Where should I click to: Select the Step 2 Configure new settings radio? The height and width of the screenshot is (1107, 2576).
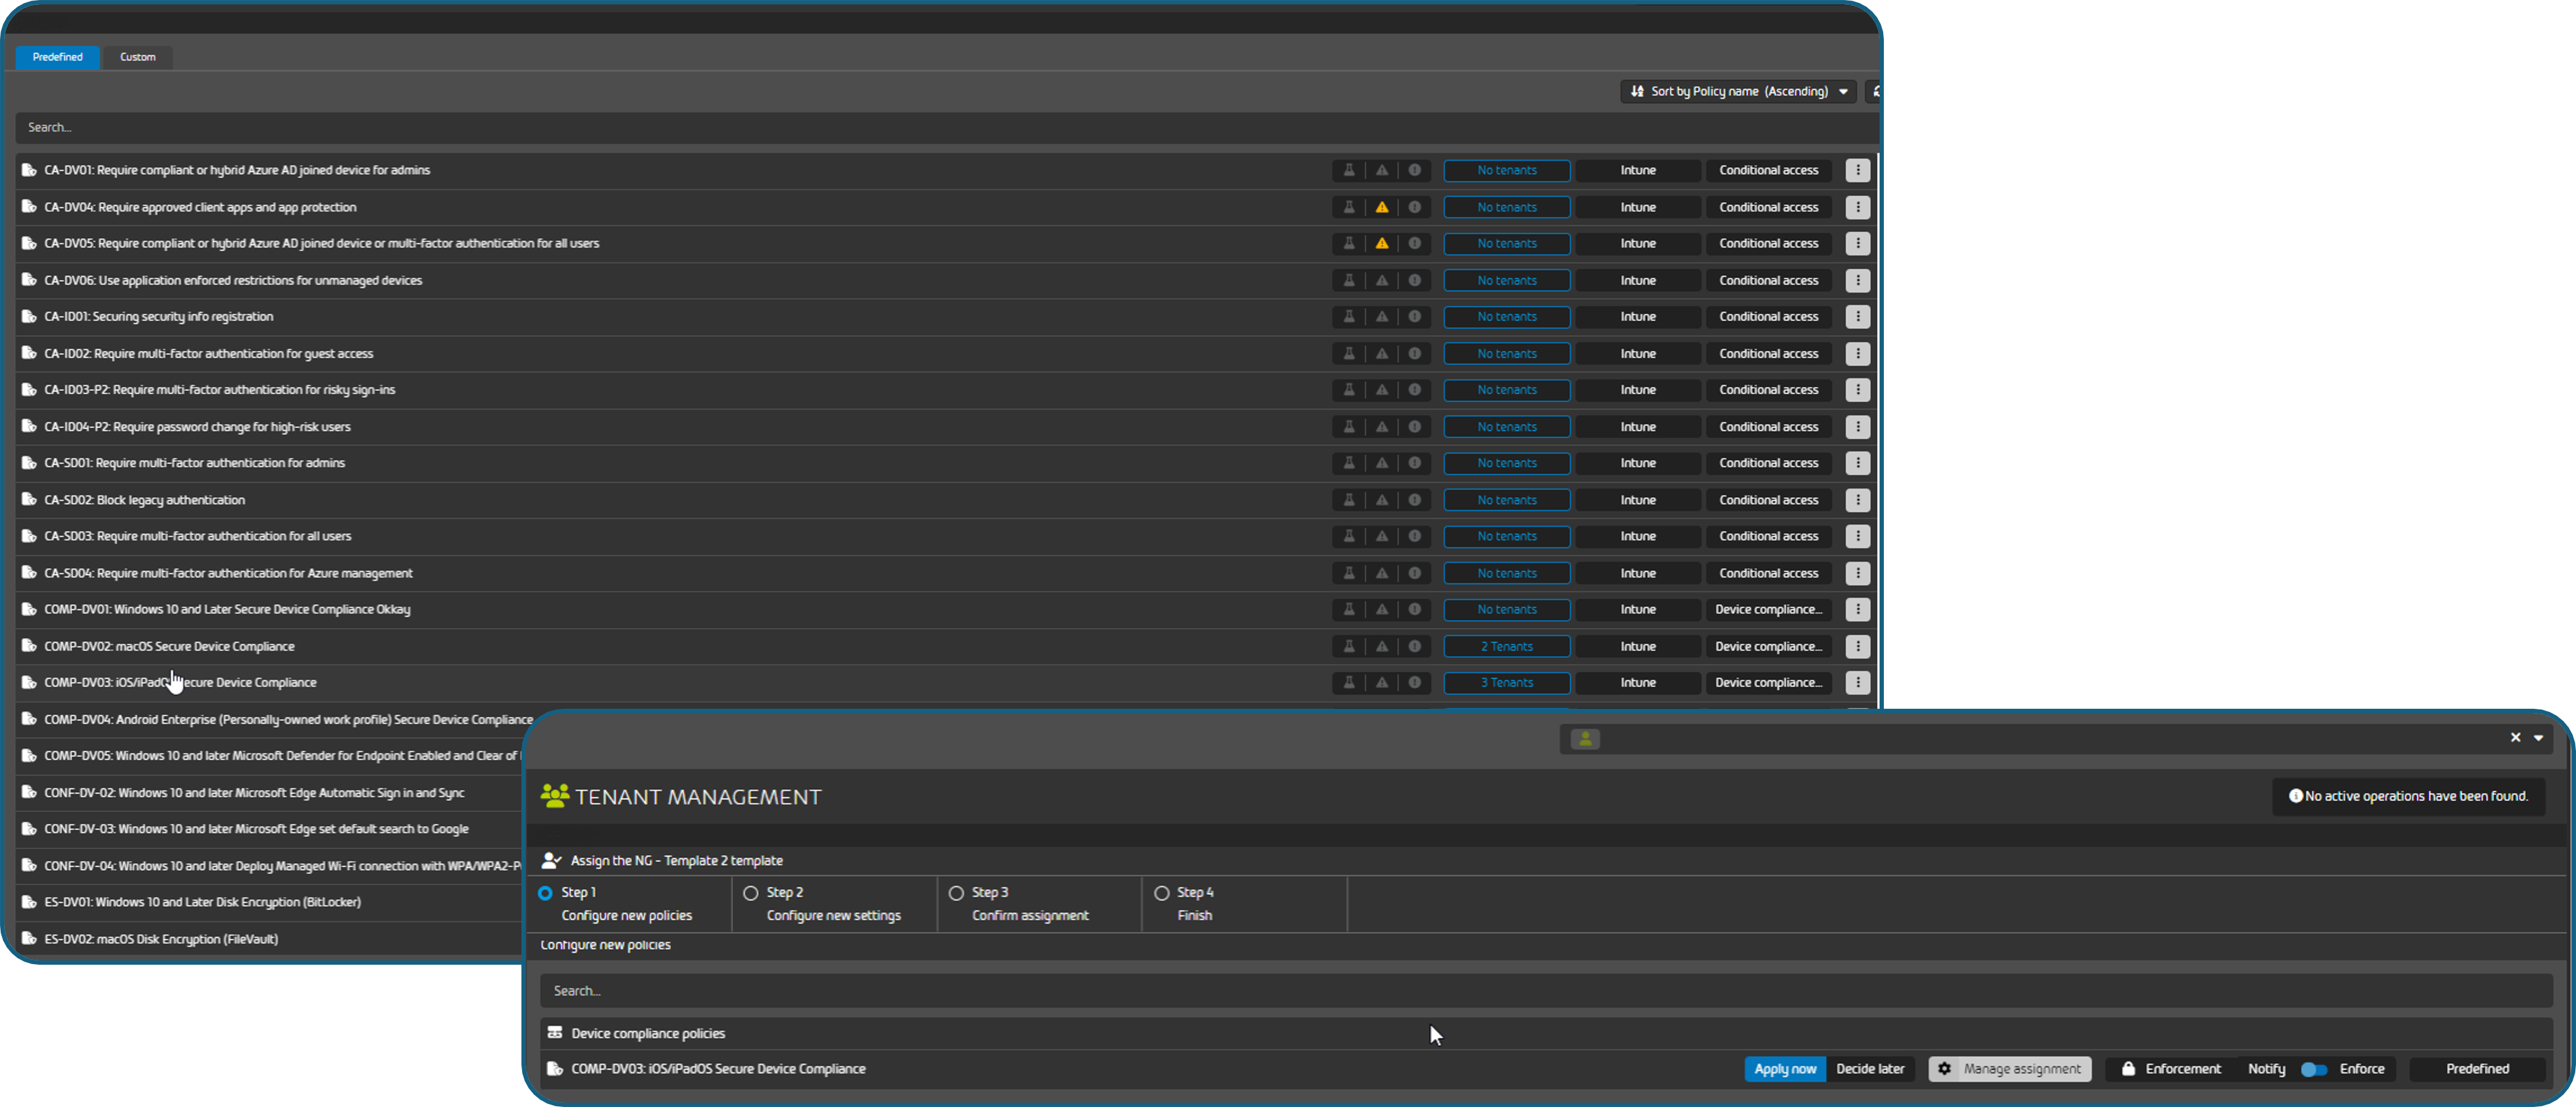point(750,893)
